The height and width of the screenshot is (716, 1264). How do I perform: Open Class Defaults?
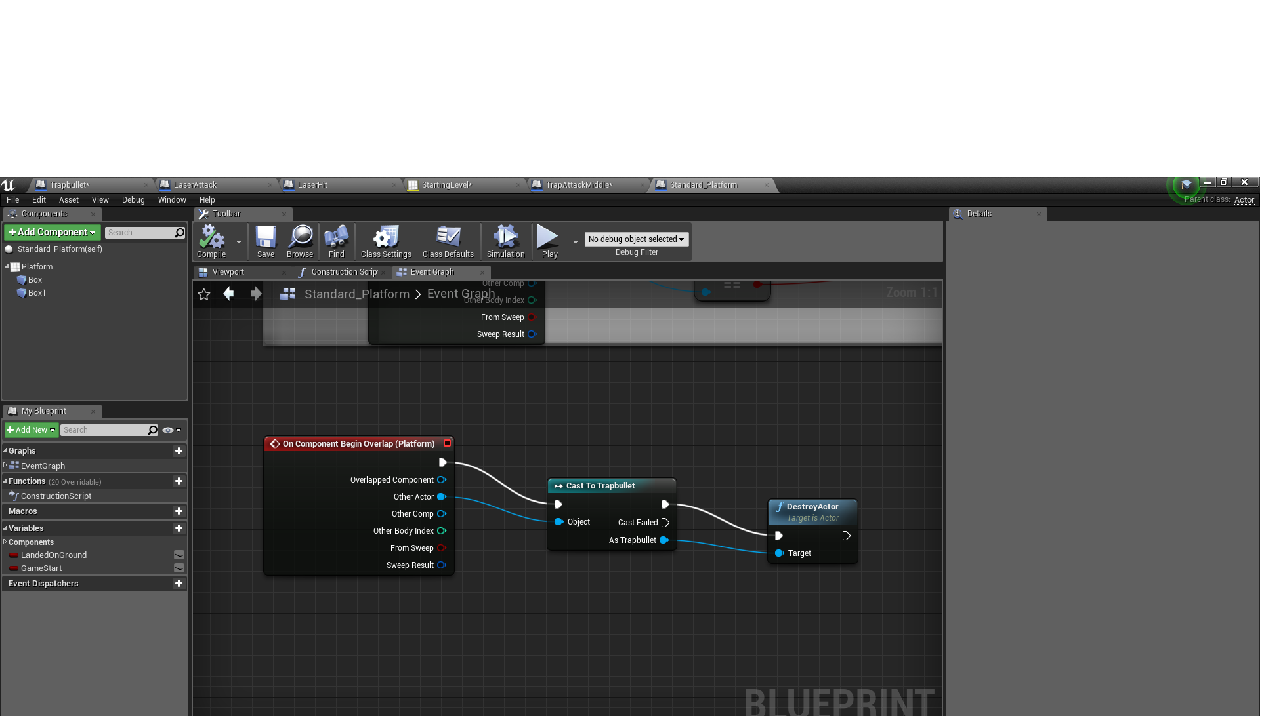[448, 241]
